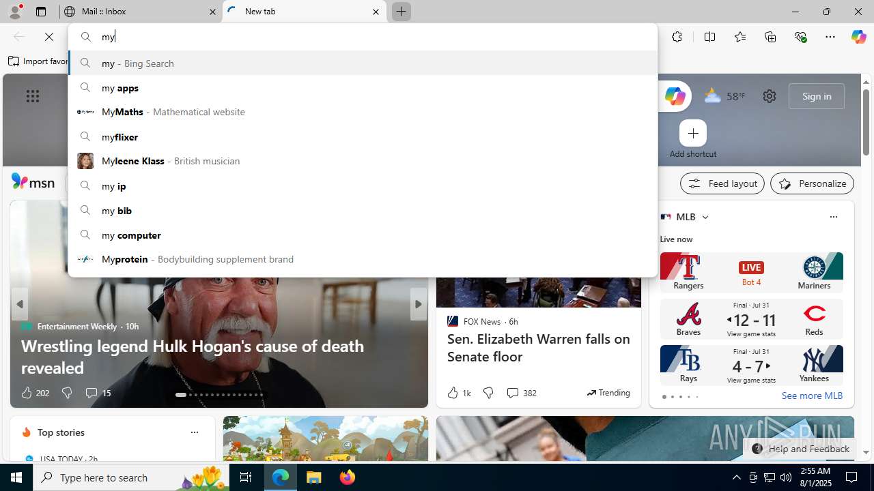Open the Favorites star icon
This screenshot has width=874, height=491.
pyautogui.click(x=740, y=37)
